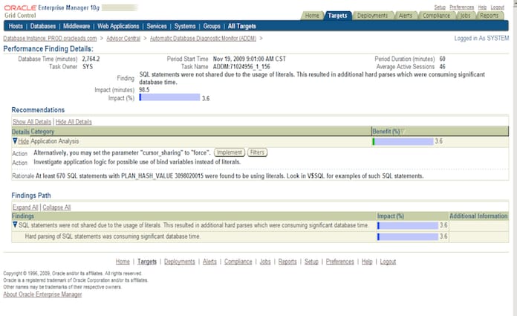Click Expand All in Findings Path
This screenshot has width=517, height=316.
25,207
